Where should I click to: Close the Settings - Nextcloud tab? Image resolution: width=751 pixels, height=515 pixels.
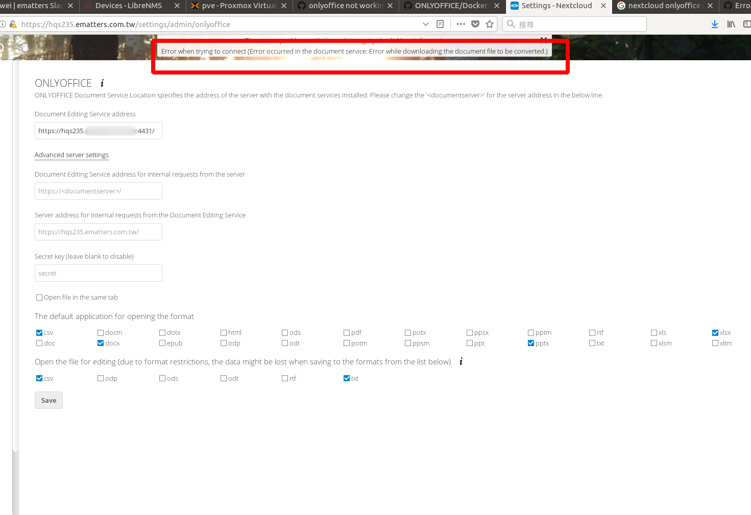pyautogui.click(x=603, y=6)
